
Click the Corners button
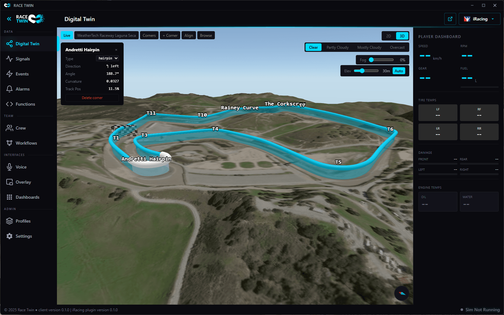pos(149,36)
